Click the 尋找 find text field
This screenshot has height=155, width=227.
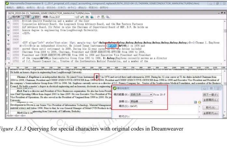point(164,109)
